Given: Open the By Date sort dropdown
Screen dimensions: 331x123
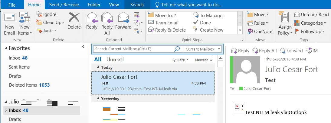Looking at the screenshot, I should (x=180, y=60).
